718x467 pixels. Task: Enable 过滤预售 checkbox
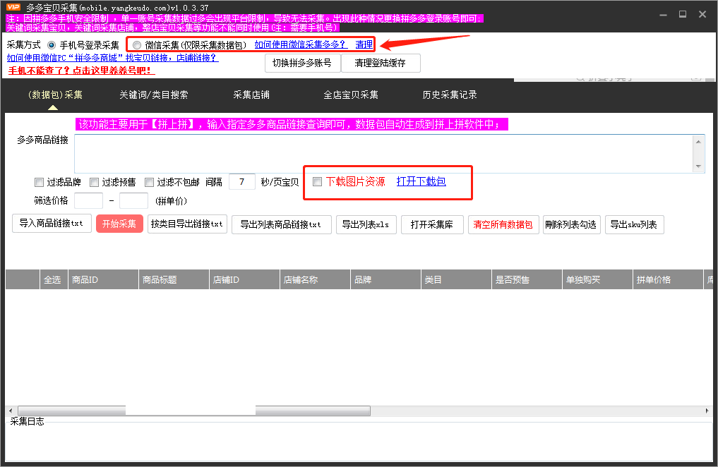[95, 183]
